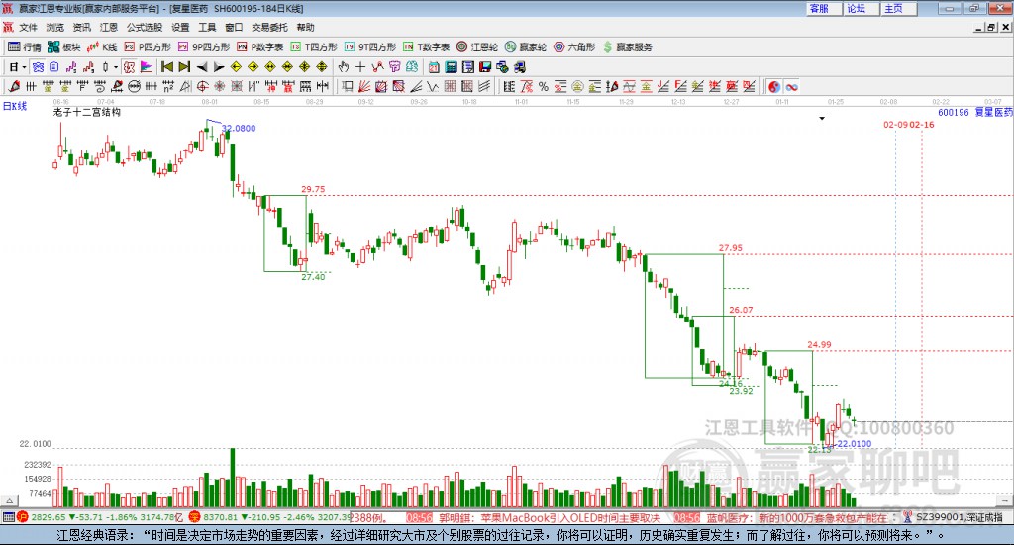This screenshot has height=545, width=1014.
Task: Click Shenzhen index 8370.81 in status bar
Action: click(x=221, y=518)
